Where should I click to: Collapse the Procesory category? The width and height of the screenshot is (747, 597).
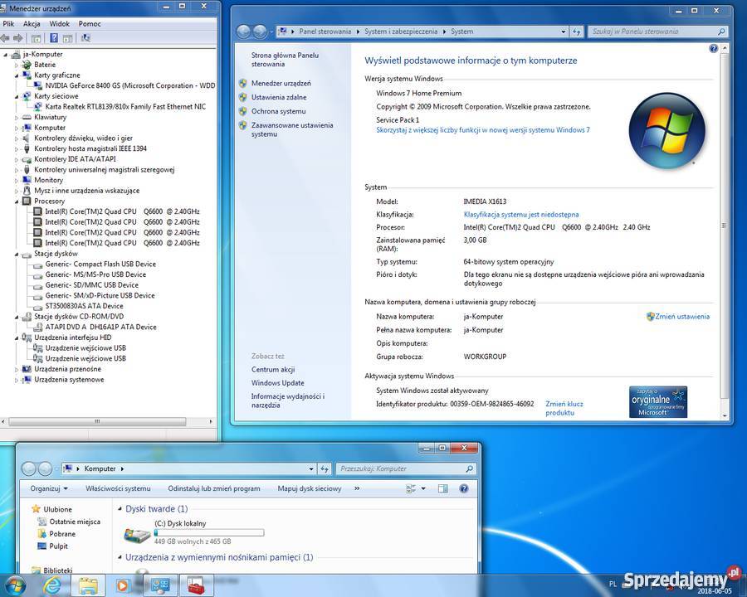pos(17,201)
